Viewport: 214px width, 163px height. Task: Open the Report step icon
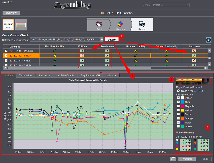(x=142, y=24)
